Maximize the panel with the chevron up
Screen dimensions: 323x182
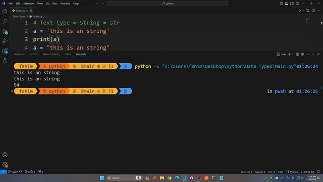313,54
